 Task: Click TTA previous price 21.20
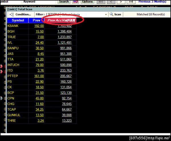click(x=40, y=59)
